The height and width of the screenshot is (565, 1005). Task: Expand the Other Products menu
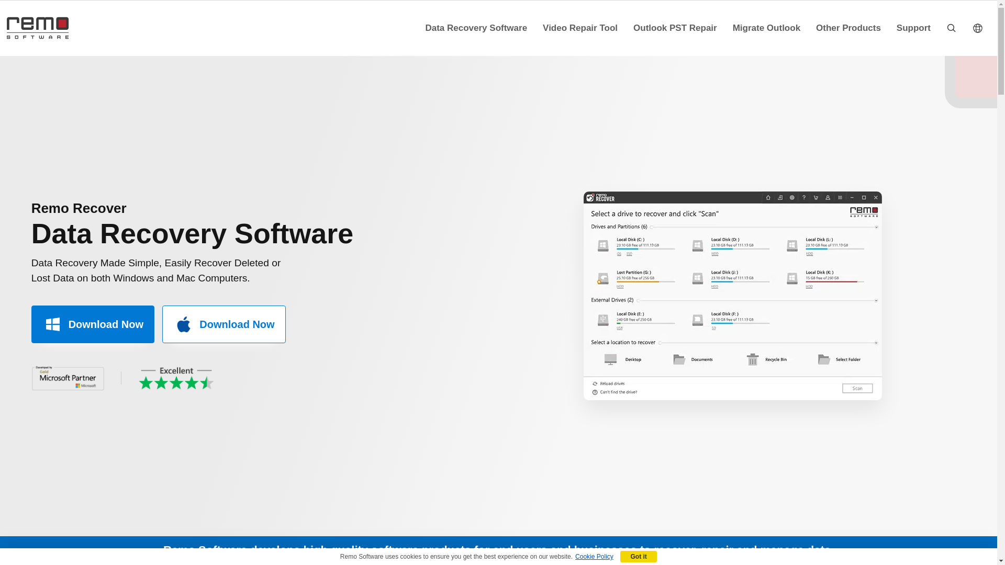click(x=848, y=28)
